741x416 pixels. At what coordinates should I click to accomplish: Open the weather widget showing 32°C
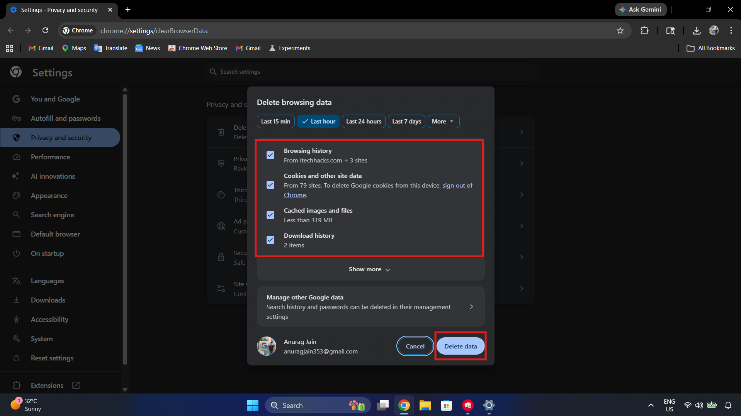pyautogui.click(x=26, y=405)
